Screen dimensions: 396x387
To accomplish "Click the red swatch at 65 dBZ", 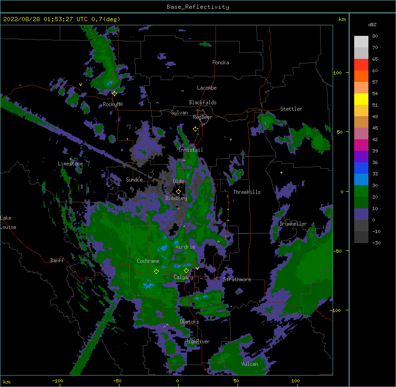I will tap(361, 65).
